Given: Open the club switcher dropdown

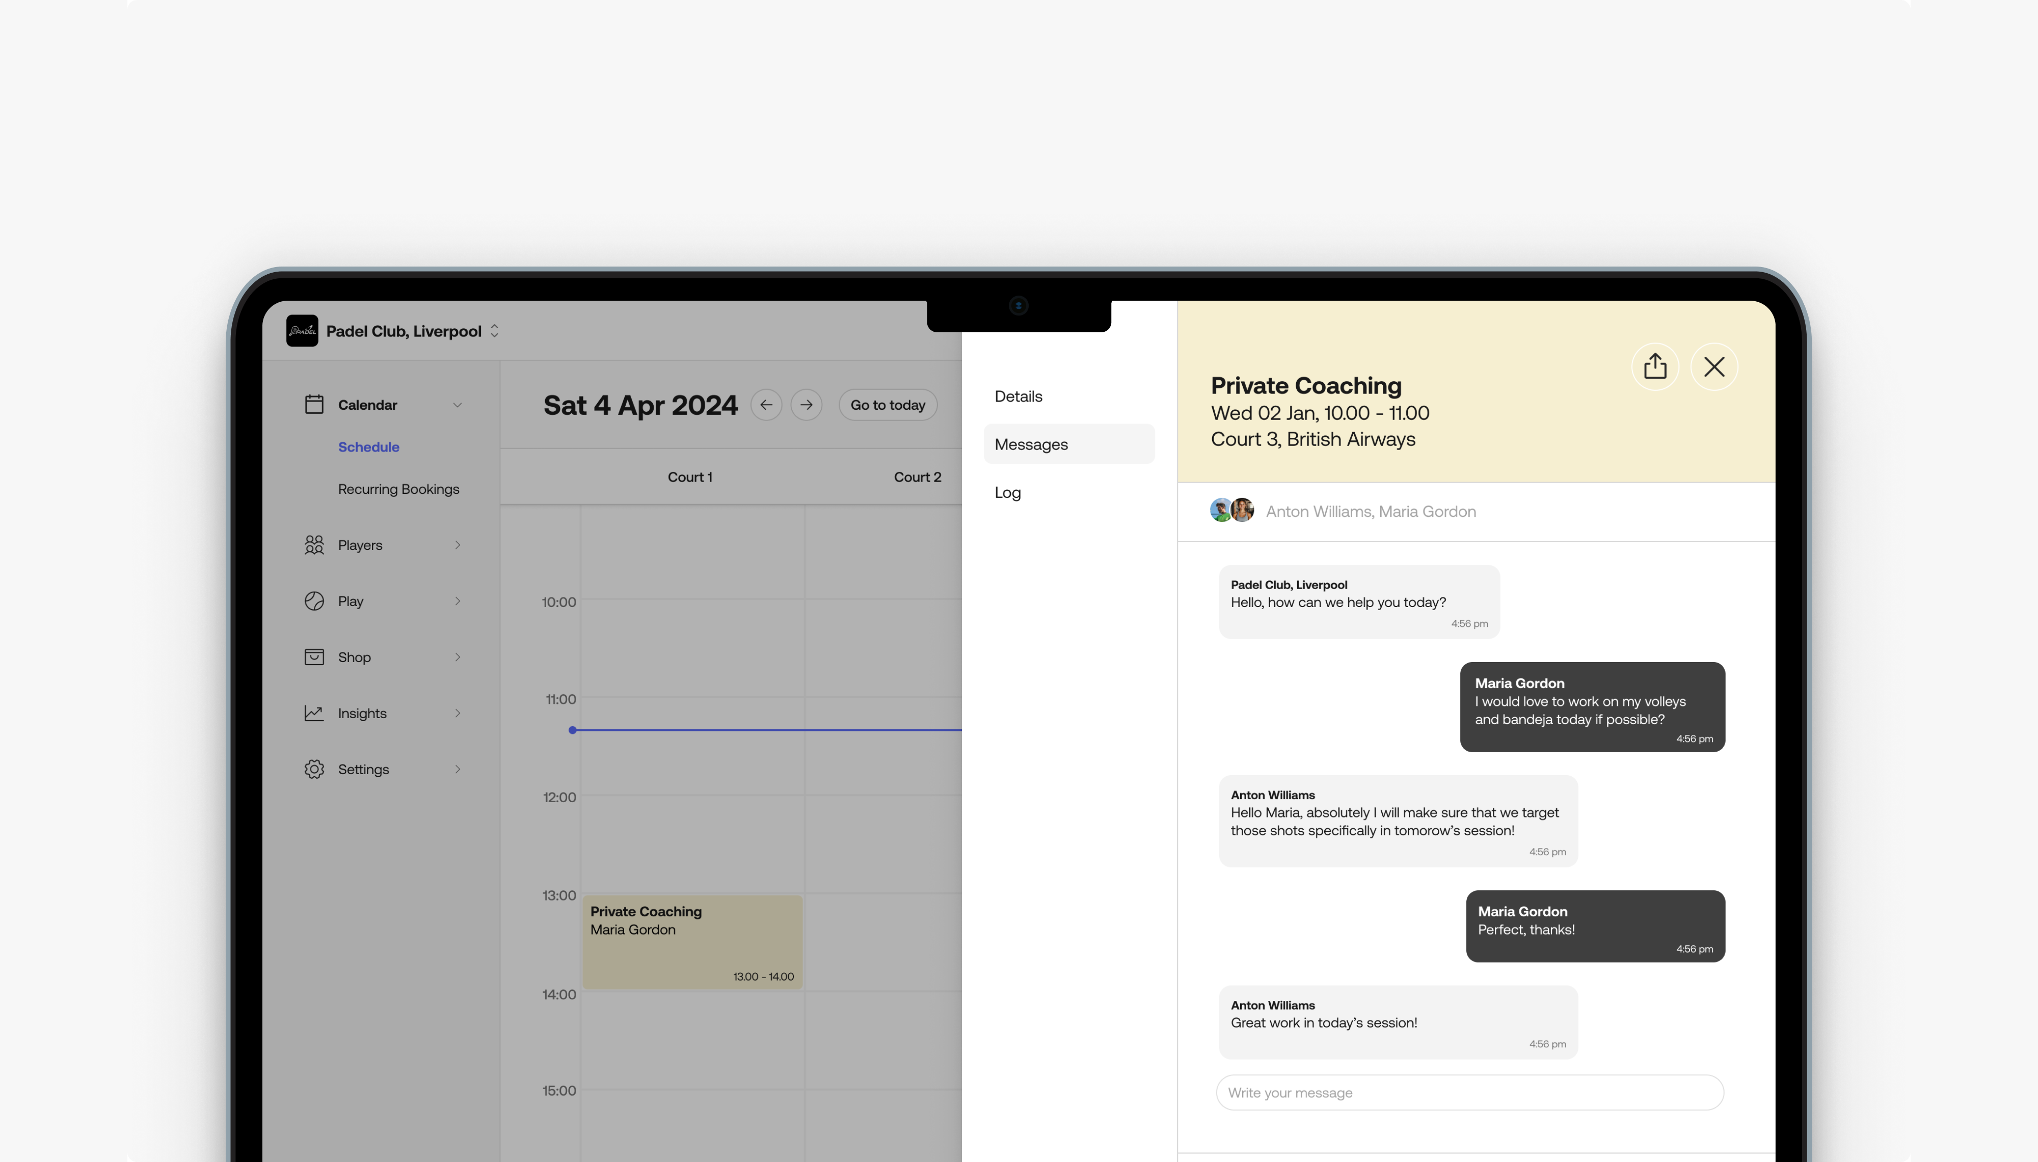Looking at the screenshot, I should pyautogui.click(x=495, y=331).
